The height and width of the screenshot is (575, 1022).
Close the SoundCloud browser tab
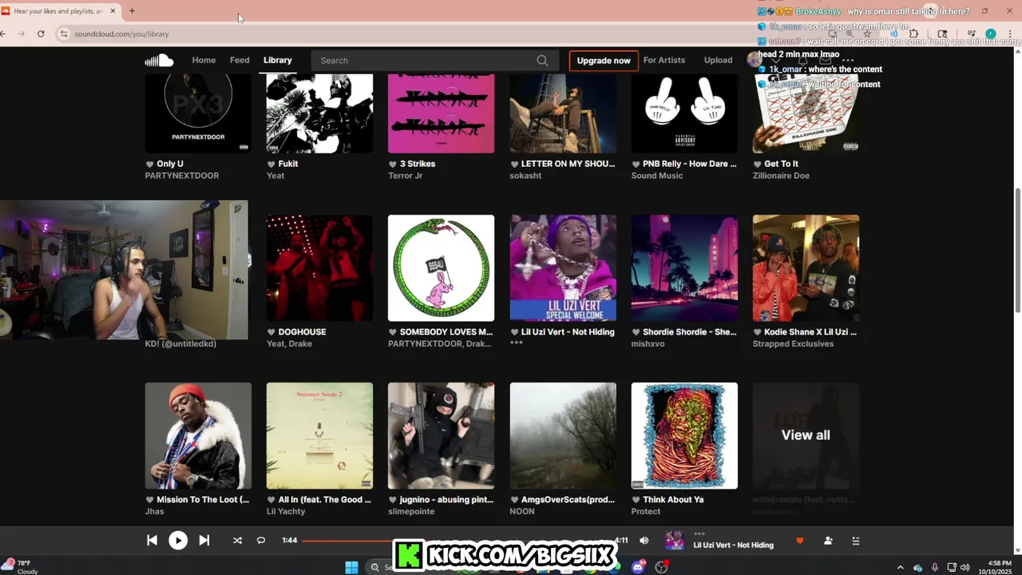(x=113, y=11)
